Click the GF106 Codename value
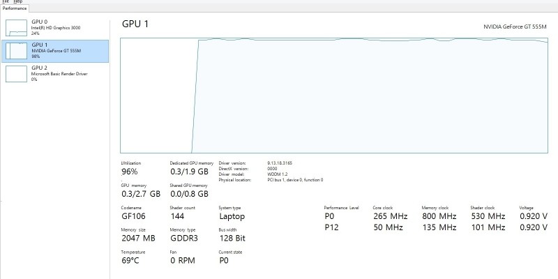Screen dimensions: 558x279 (134, 216)
